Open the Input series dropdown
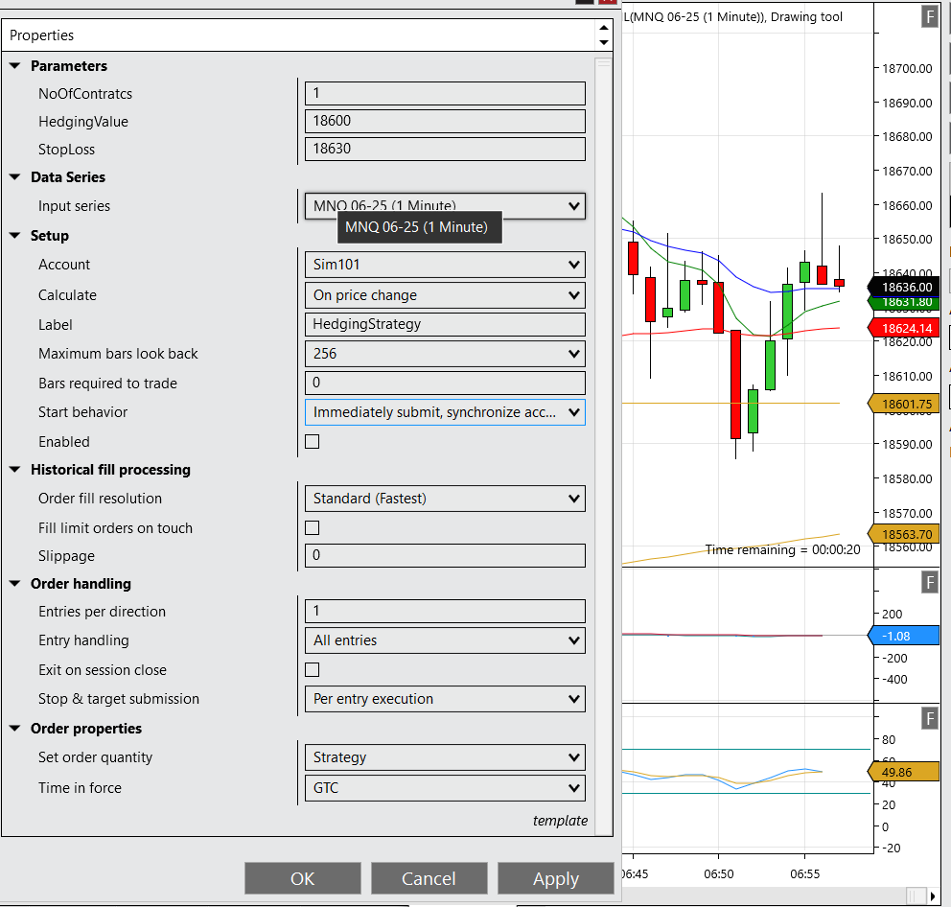 pyautogui.click(x=445, y=206)
